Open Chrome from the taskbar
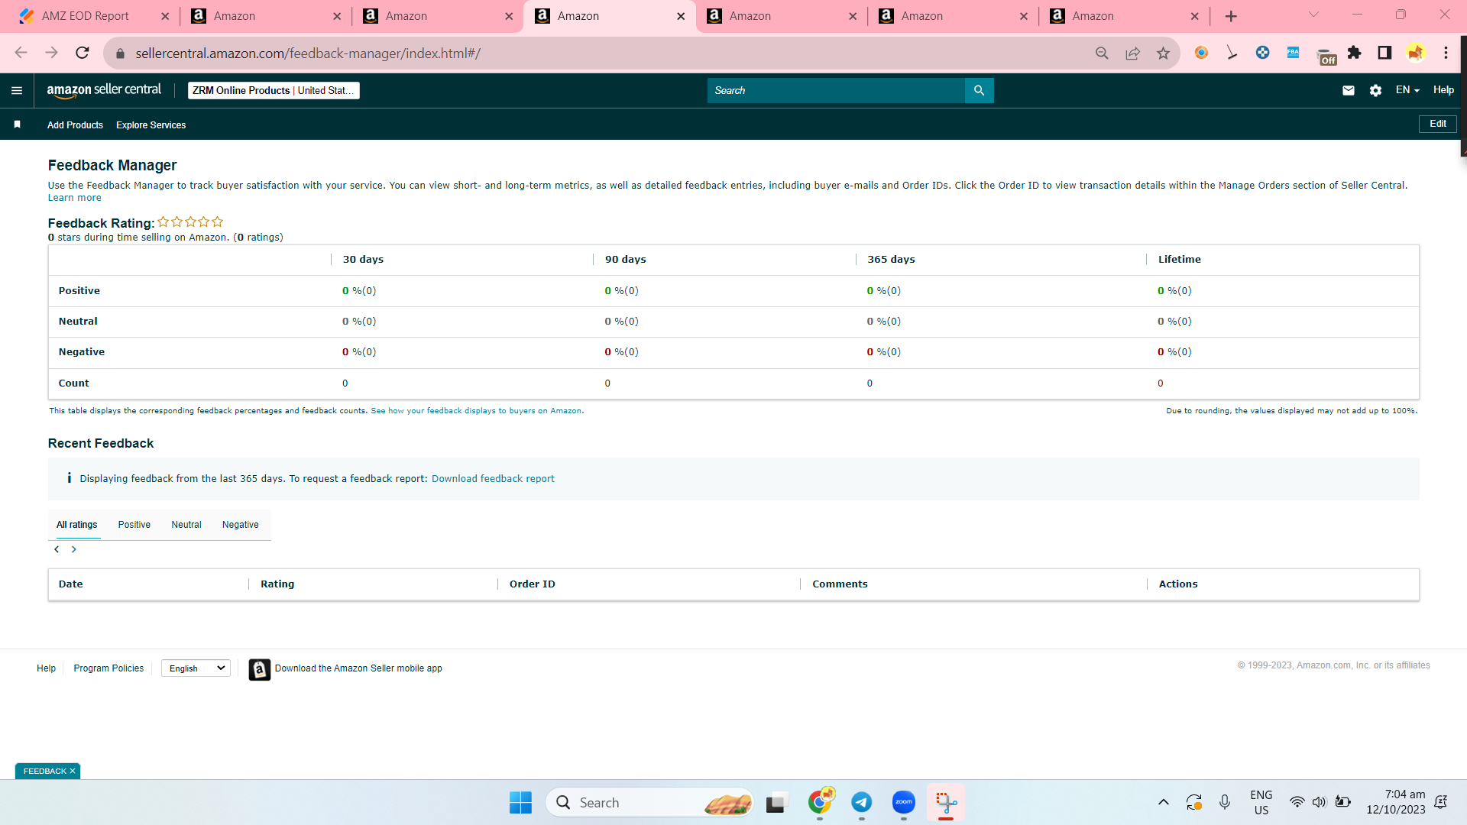The width and height of the screenshot is (1467, 825). (x=820, y=802)
